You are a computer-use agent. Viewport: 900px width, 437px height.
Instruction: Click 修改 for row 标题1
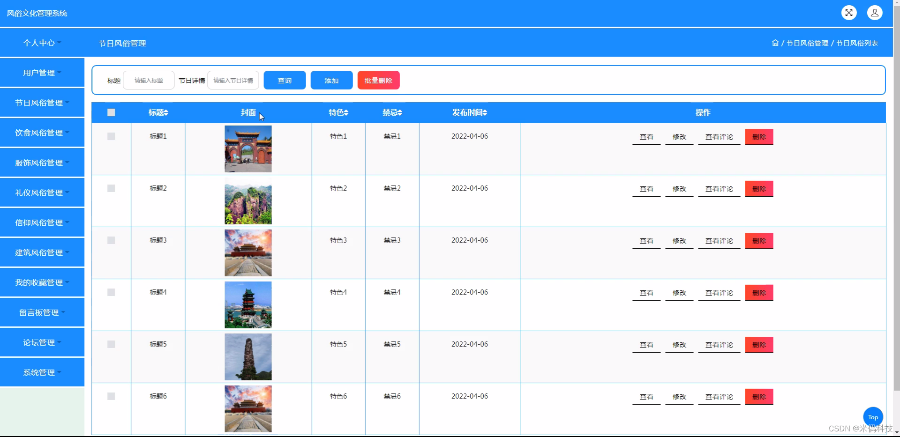coord(679,137)
